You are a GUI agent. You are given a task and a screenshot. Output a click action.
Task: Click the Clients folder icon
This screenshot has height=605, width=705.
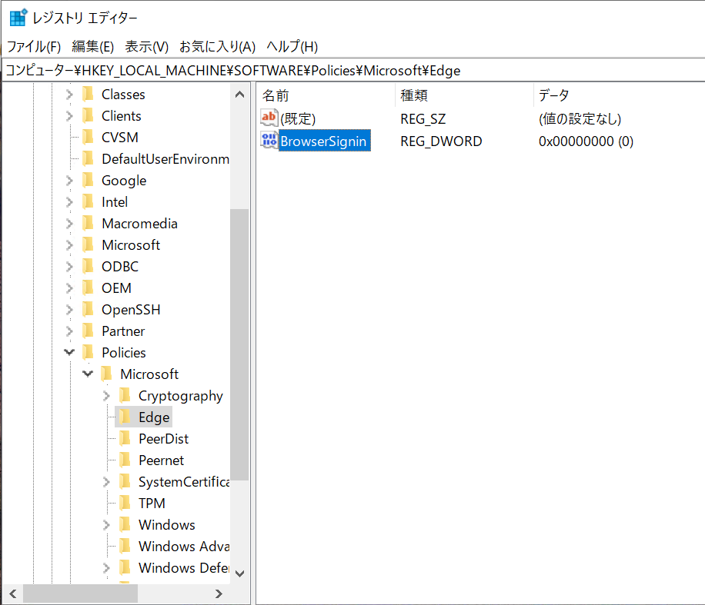pos(88,115)
